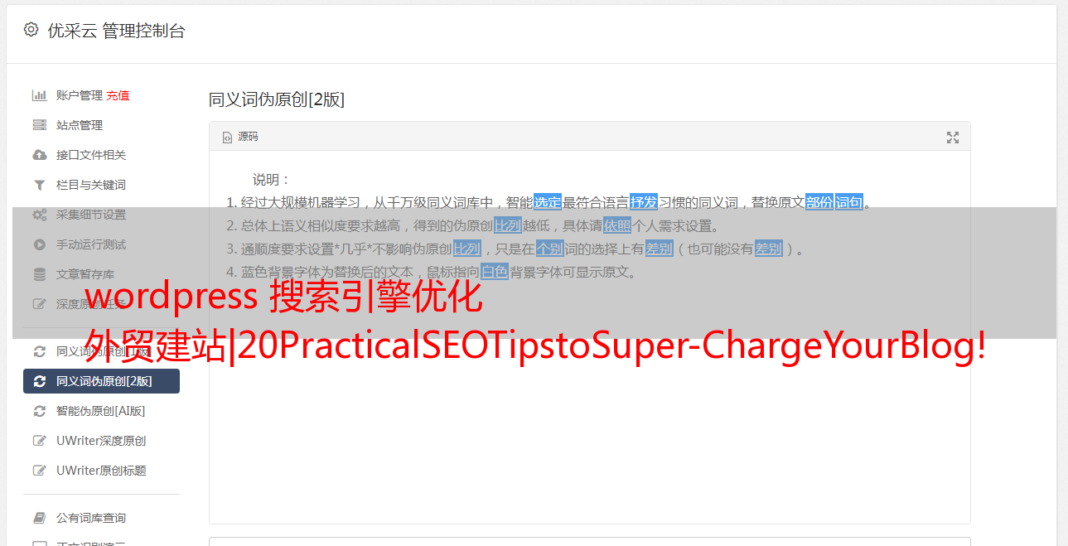
Task: Open 智能伪原创[AI版] menu item
Action: pyautogui.click(x=101, y=411)
